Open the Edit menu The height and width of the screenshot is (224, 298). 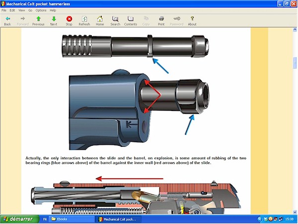coord(12,10)
